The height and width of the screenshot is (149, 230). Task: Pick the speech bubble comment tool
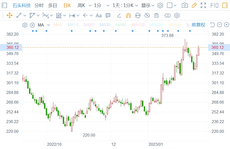tap(108, 15)
